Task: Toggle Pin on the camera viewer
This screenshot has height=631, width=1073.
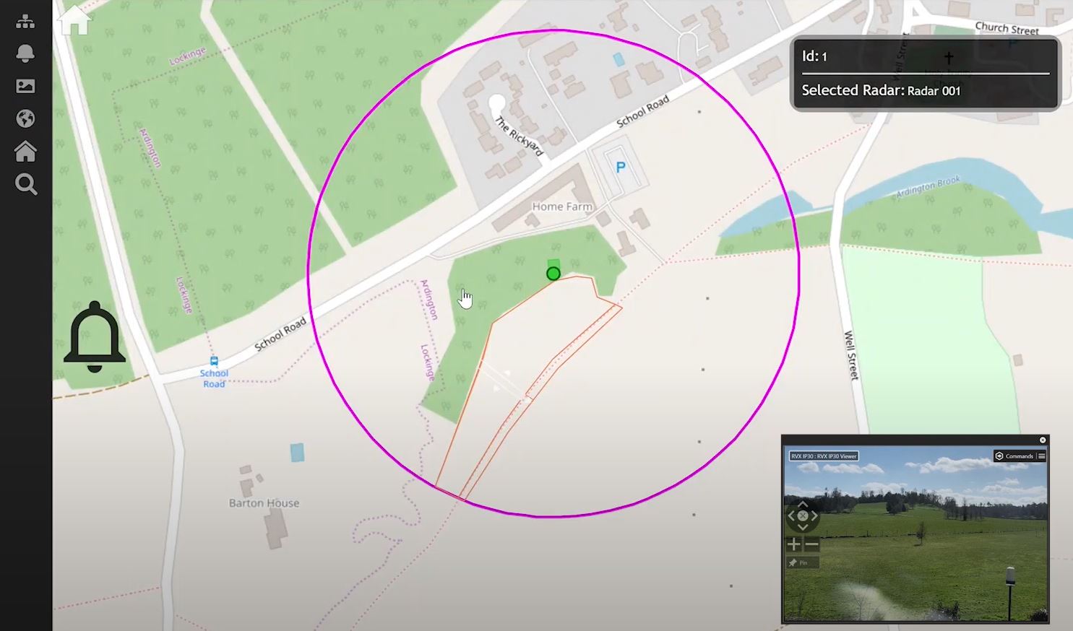Action: [803, 562]
